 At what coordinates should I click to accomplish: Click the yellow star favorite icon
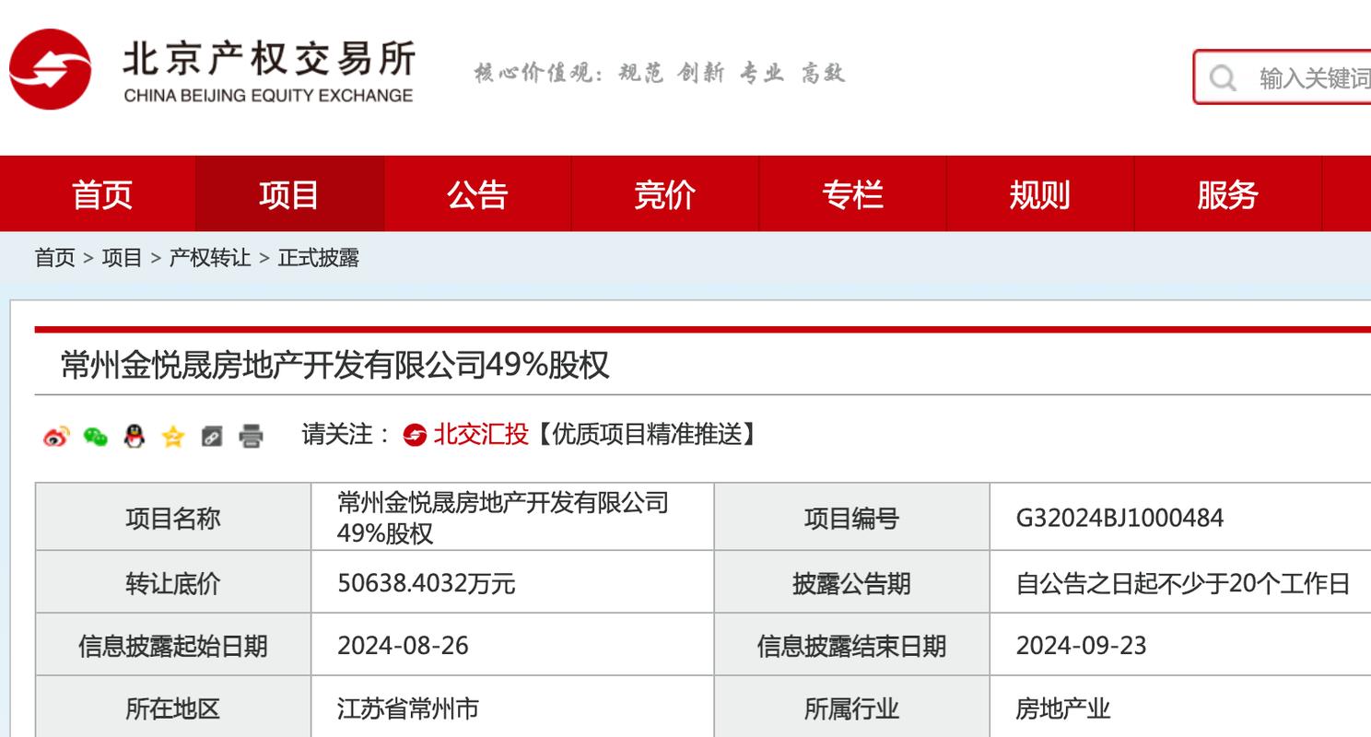tap(172, 436)
